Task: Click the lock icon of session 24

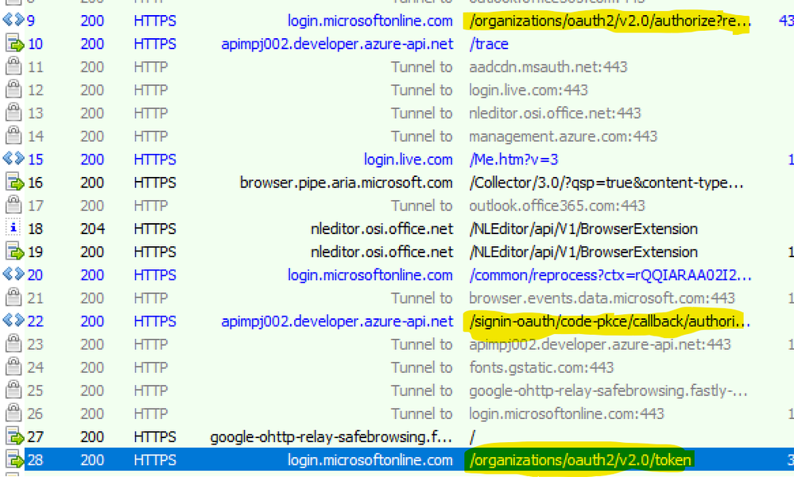Action: point(14,367)
